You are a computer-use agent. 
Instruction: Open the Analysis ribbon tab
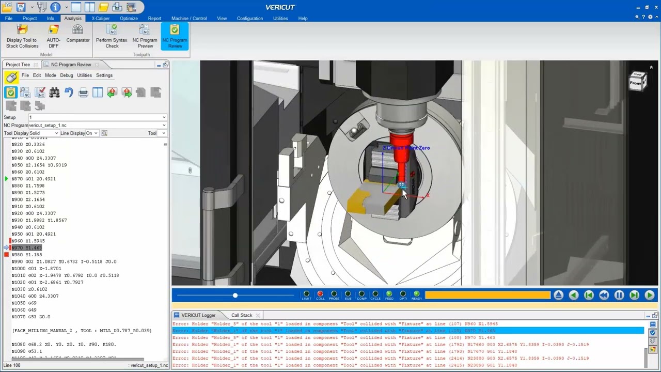(x=73, y=18)
